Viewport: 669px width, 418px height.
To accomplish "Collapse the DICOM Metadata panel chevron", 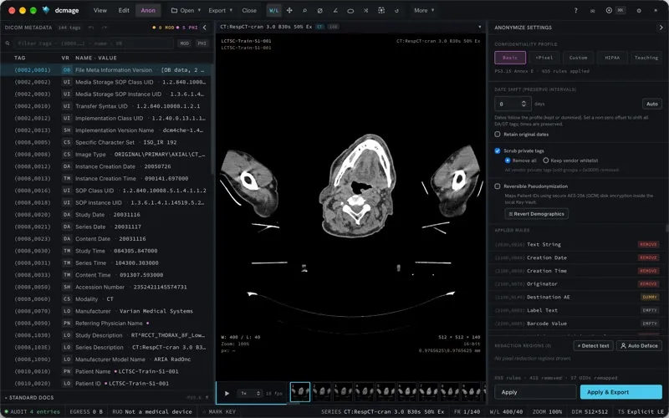I will (x=204, y=28).
